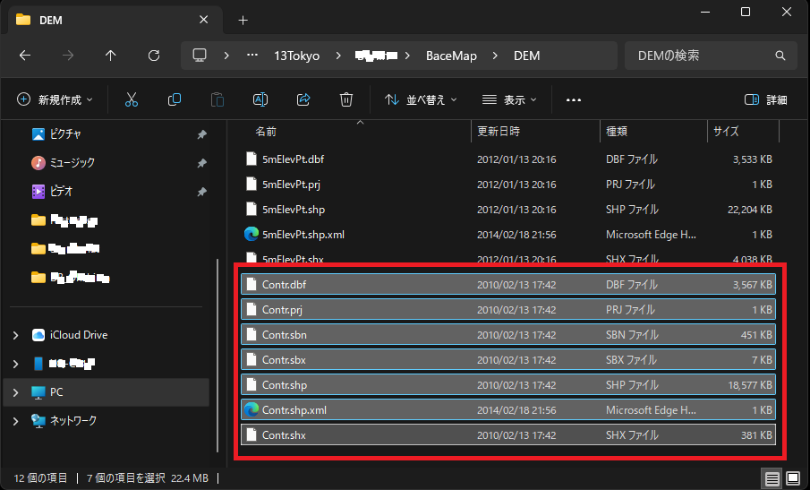Switch to large thumbnails view in status bar
This screenshot has width=810, height=490.
point(793,477)
